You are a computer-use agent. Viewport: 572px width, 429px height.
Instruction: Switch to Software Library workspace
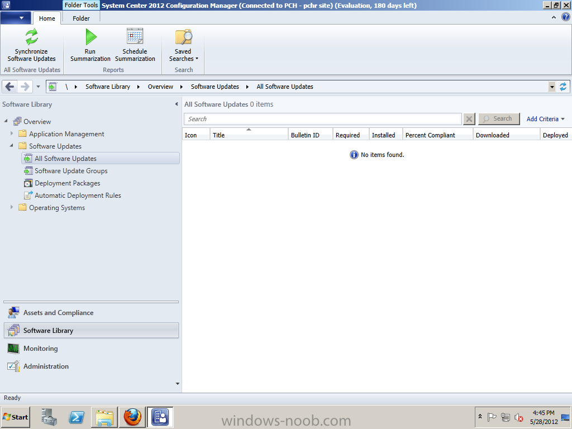tap(91, 331)
